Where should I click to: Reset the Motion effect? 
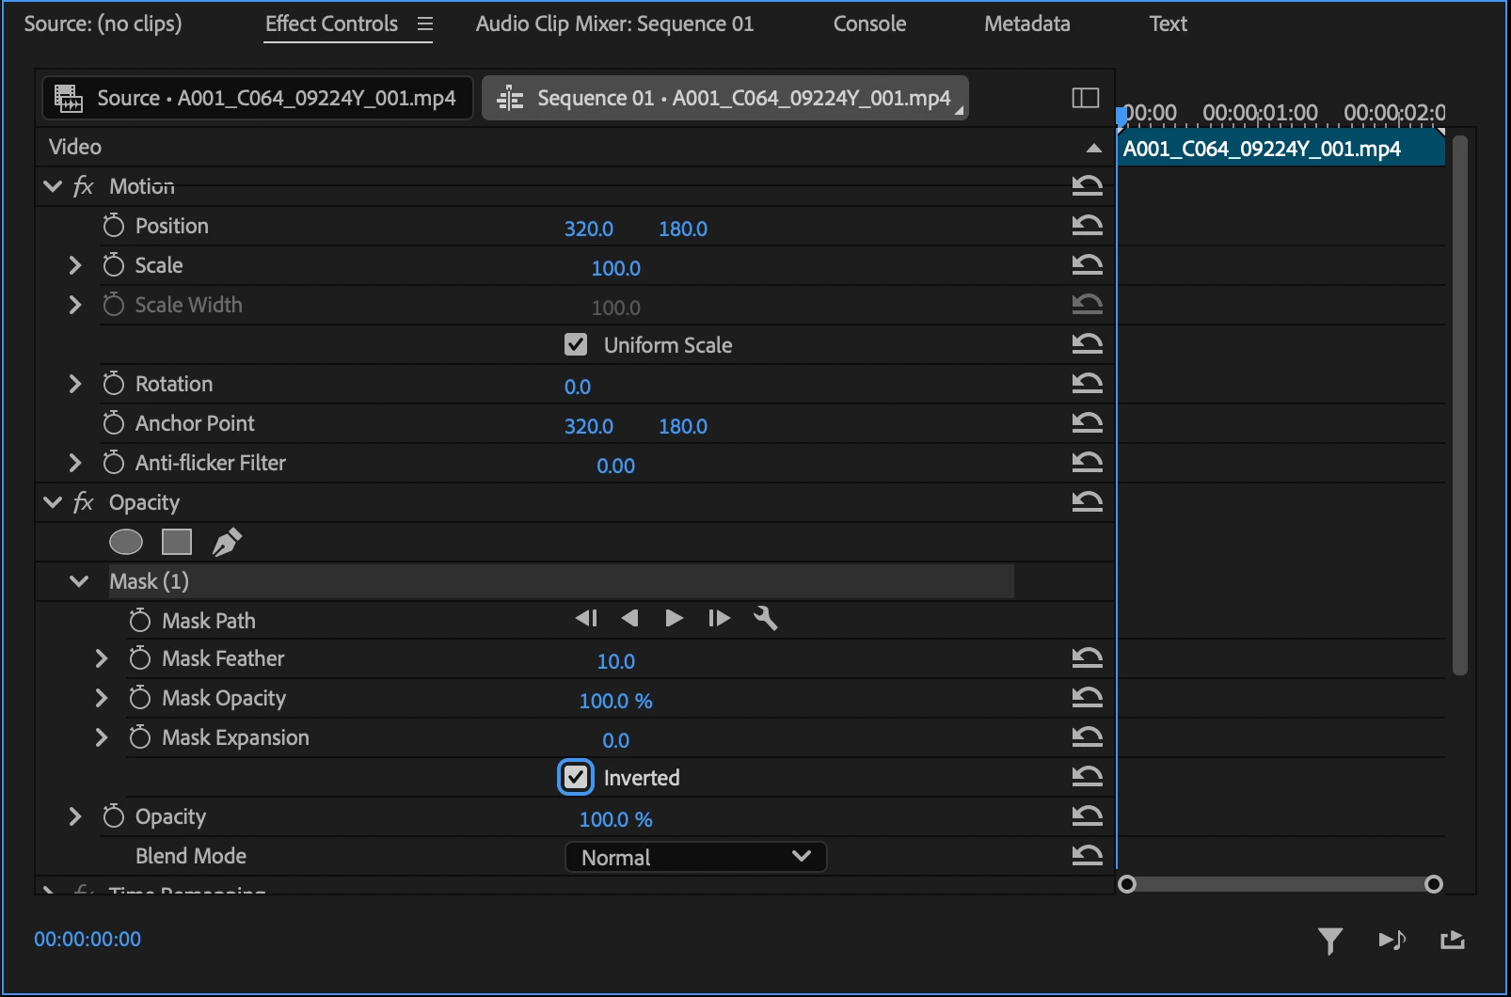pos(1087,186)
